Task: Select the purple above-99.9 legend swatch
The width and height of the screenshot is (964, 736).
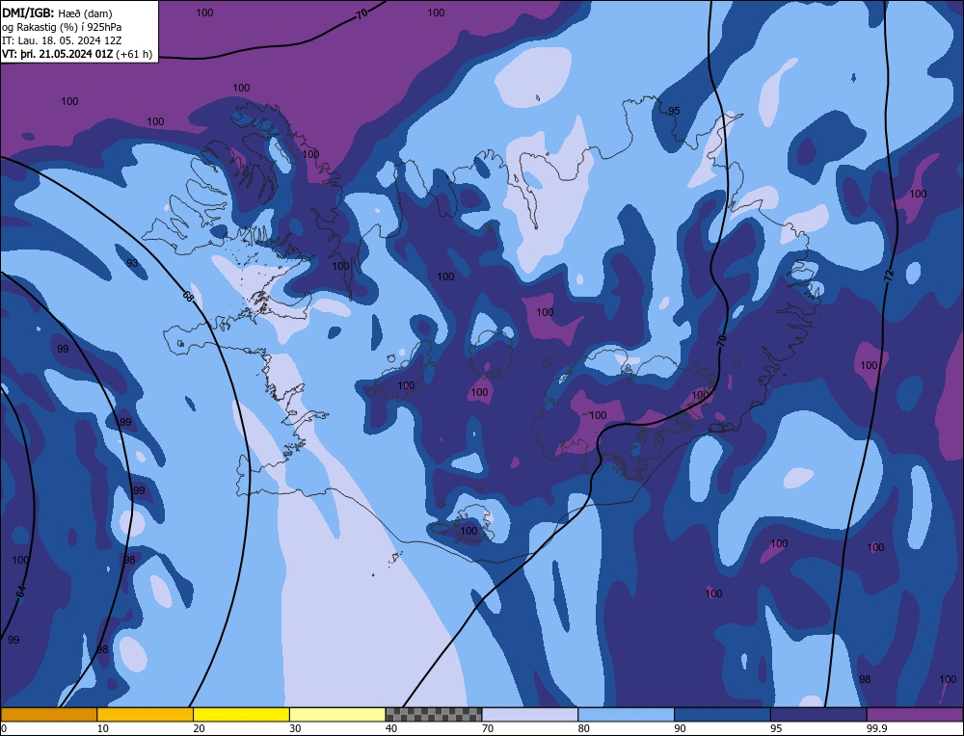Action: [x=915, y=715]
